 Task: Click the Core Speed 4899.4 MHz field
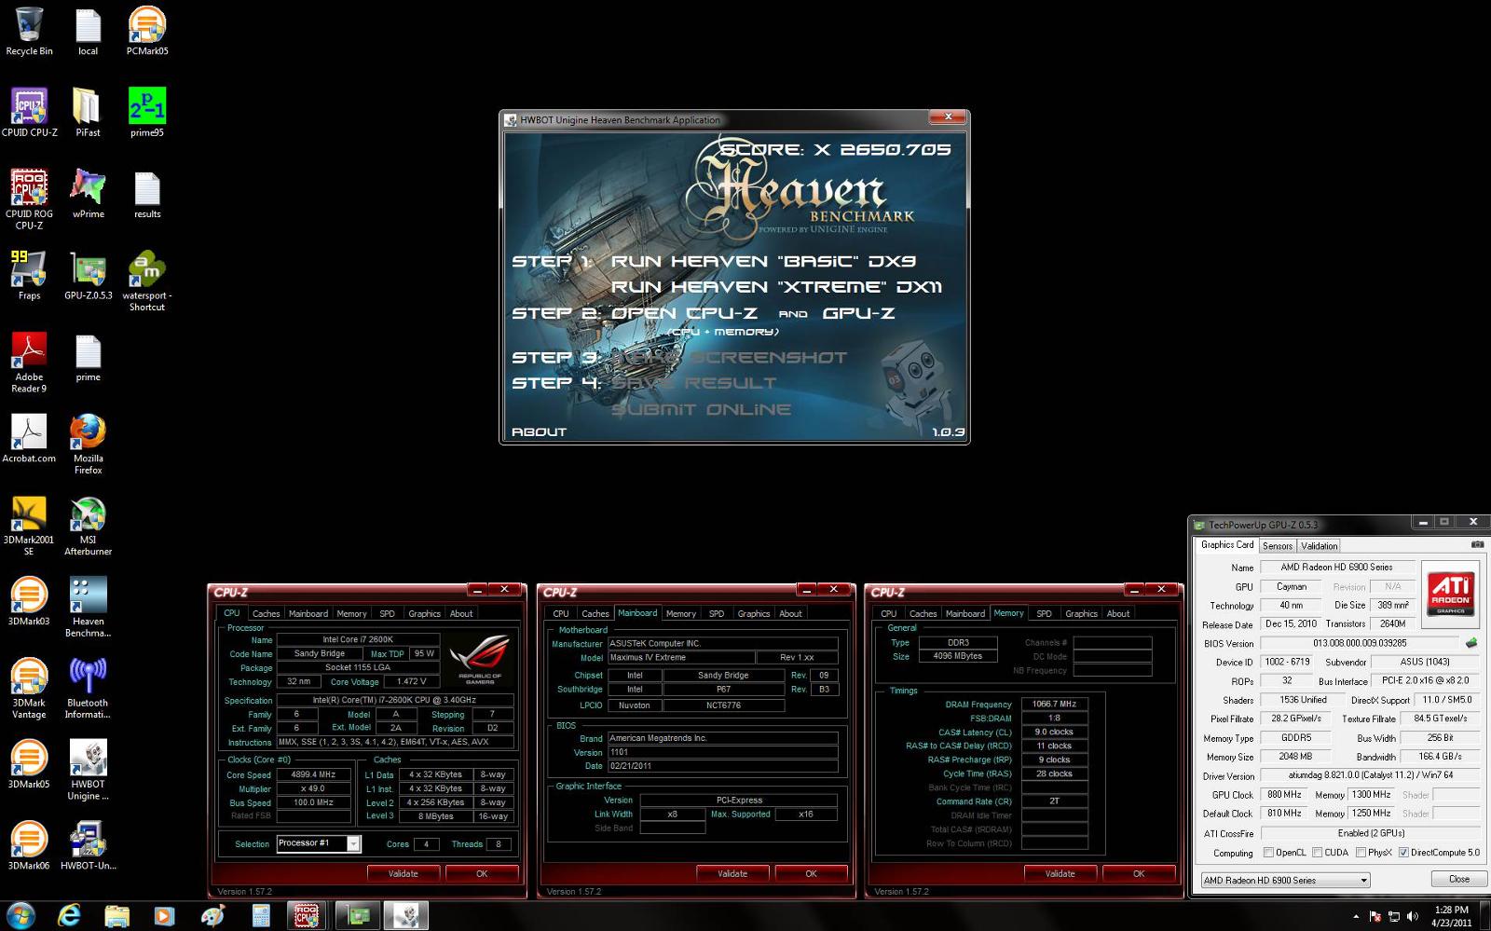(x=313, y=774)
